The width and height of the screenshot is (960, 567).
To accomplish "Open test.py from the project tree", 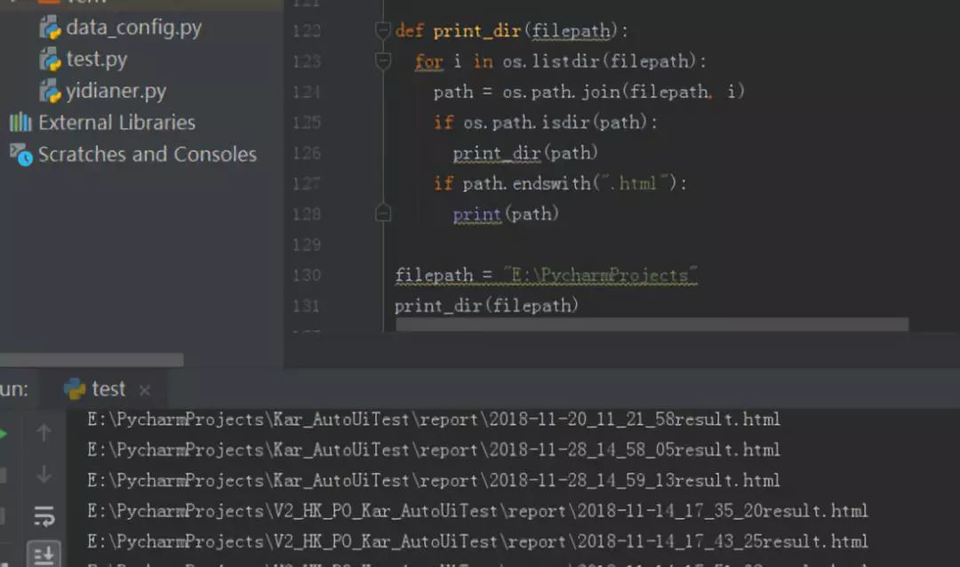I will (96, 59).
